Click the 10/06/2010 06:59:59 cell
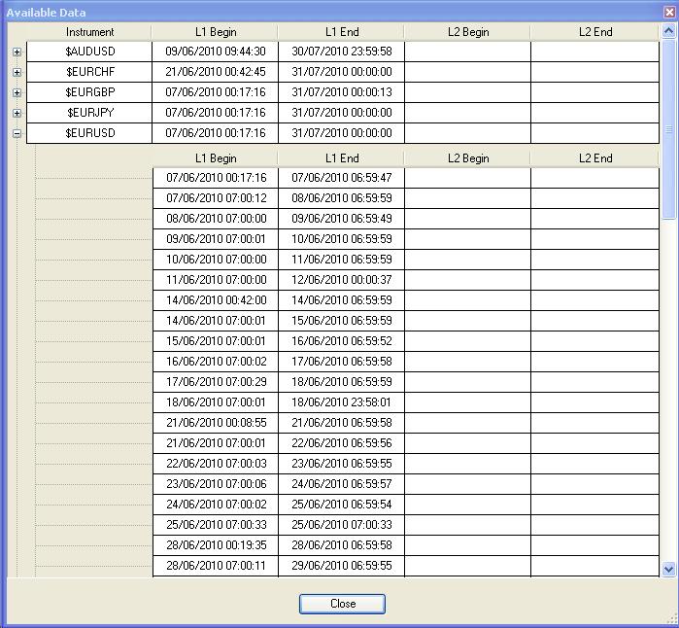 tap(342, 239)
